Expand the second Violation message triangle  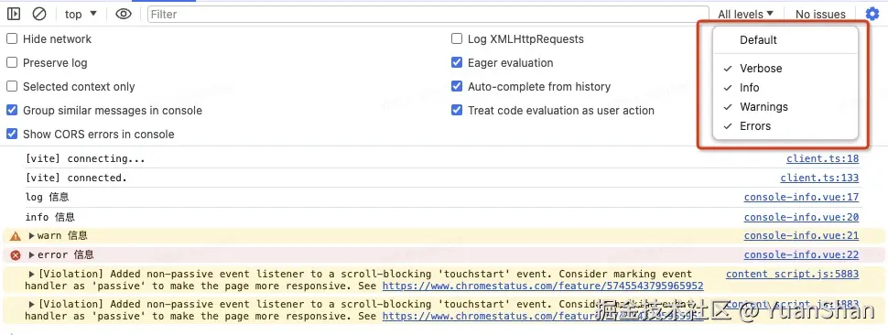coord(32,305)
